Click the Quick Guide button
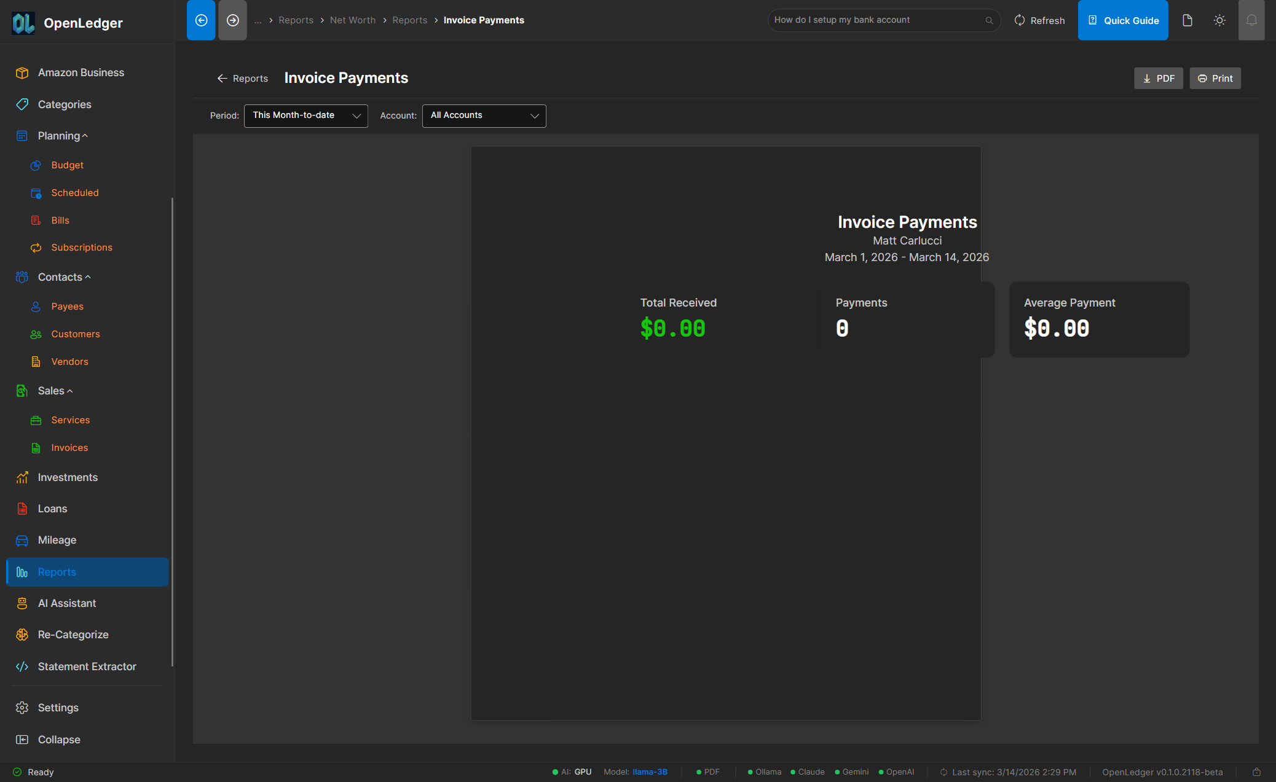 [1122, 20]
